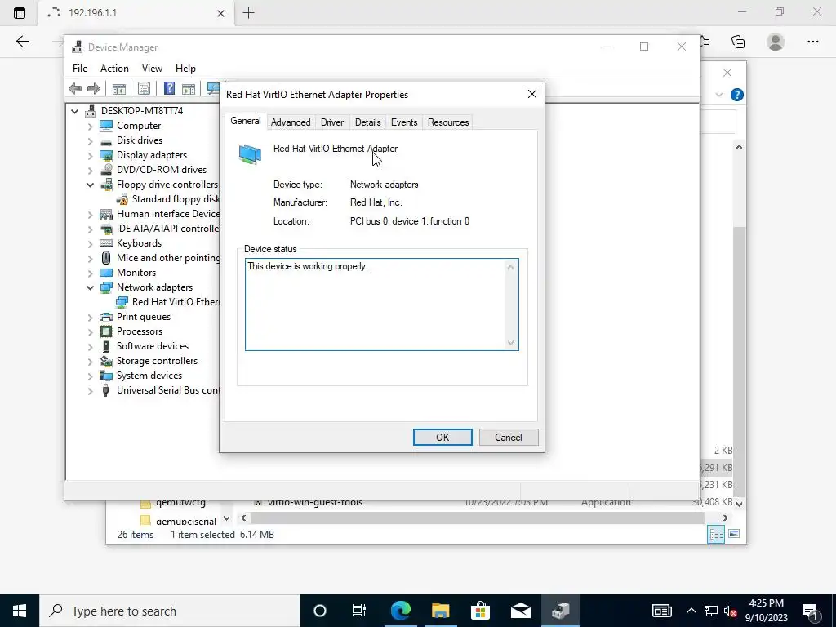Viewport: 836px width, 627px height.
Task: Switch to the Events tab
Action: (x=404, y=122)
